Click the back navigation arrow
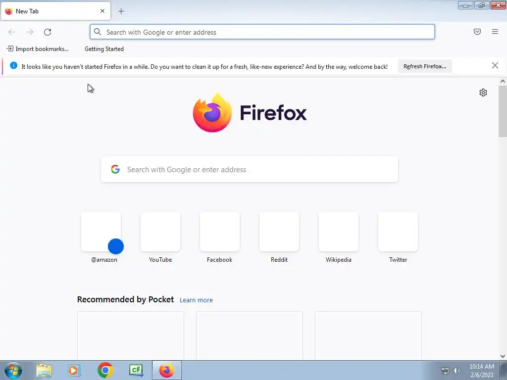Image resolution: width=507 pixels, height=380 pixels. click(x=12, y=32)
